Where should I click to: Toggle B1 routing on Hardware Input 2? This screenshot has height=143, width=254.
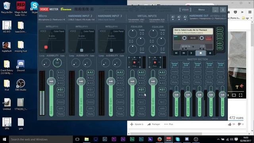click(x=90, y=89)
